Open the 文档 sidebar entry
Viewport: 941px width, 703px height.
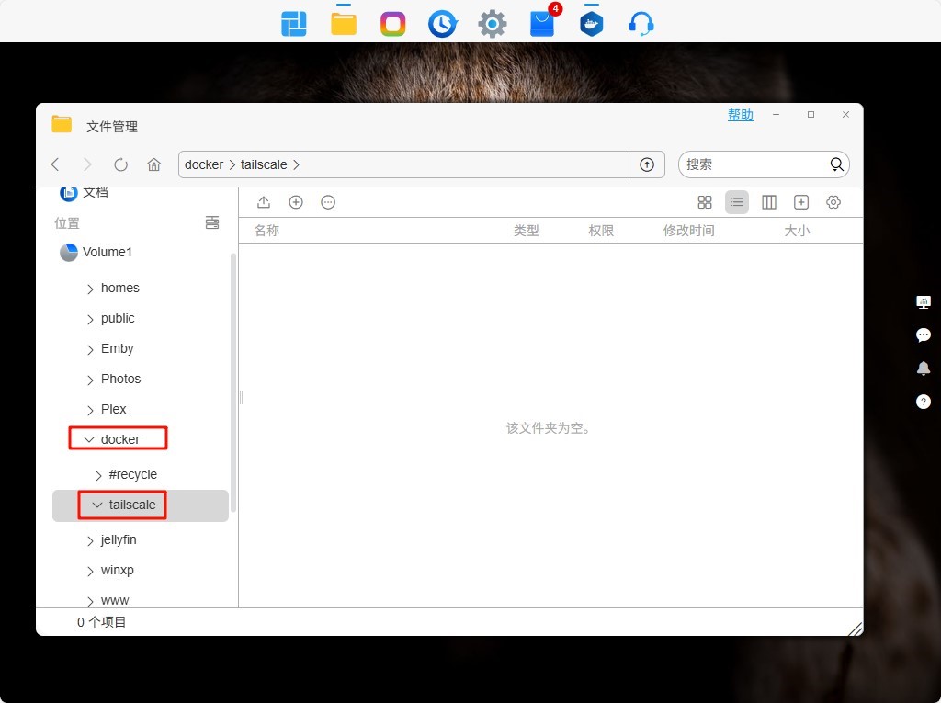pyautogui.click(x=84, y=193)
